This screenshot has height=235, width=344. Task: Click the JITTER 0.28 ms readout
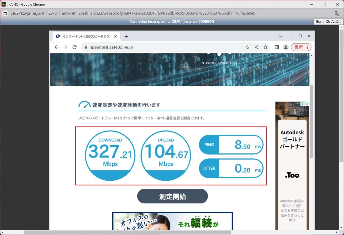click(x=231, y=168)
